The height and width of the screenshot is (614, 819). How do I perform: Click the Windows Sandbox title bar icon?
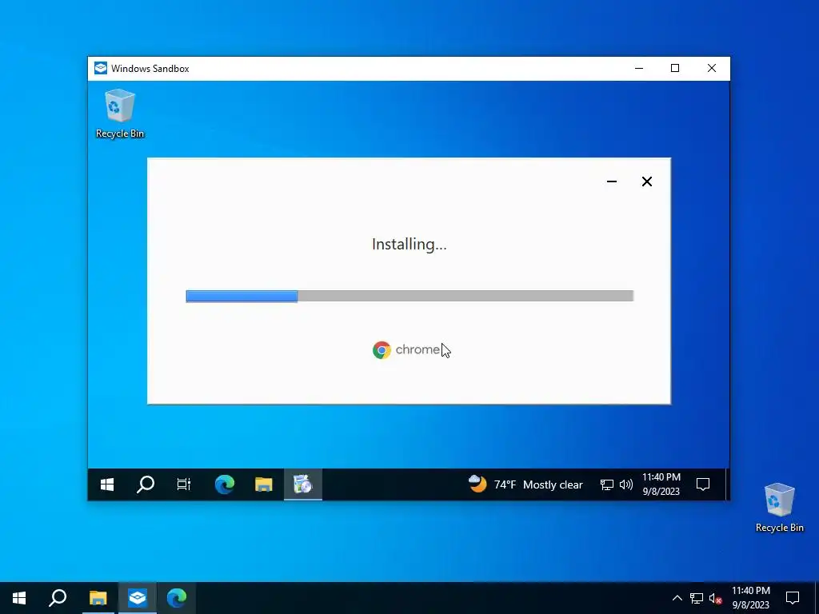100,69
